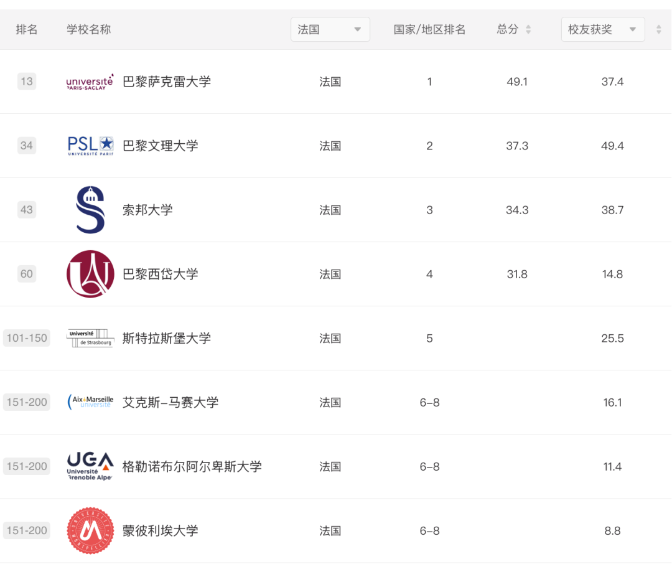Image resolution: width=672 pixels, height=564 pixels.
Task: Click alumni score 16.1
Action: pos(612,402)
